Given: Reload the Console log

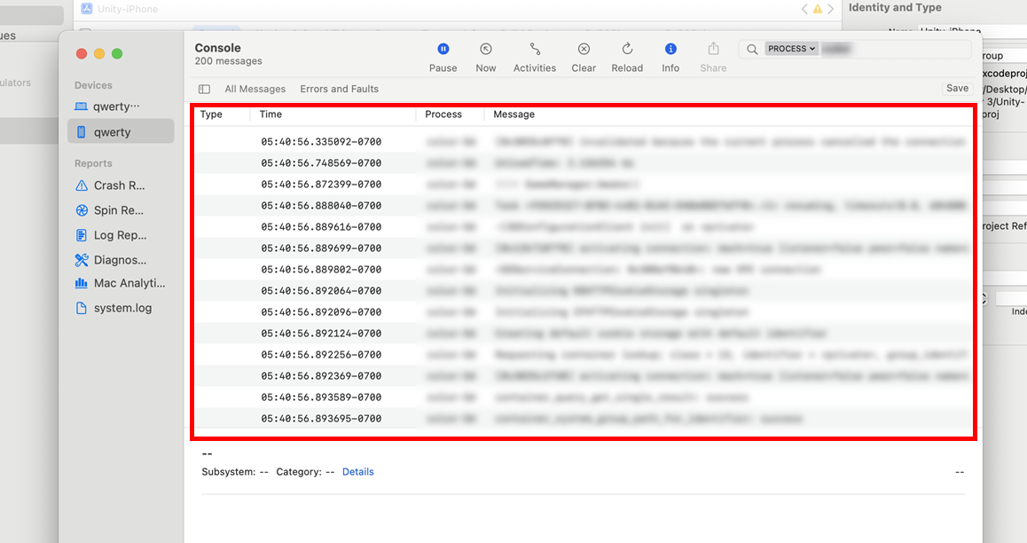Looking at the screenshot, I should 627,57.
